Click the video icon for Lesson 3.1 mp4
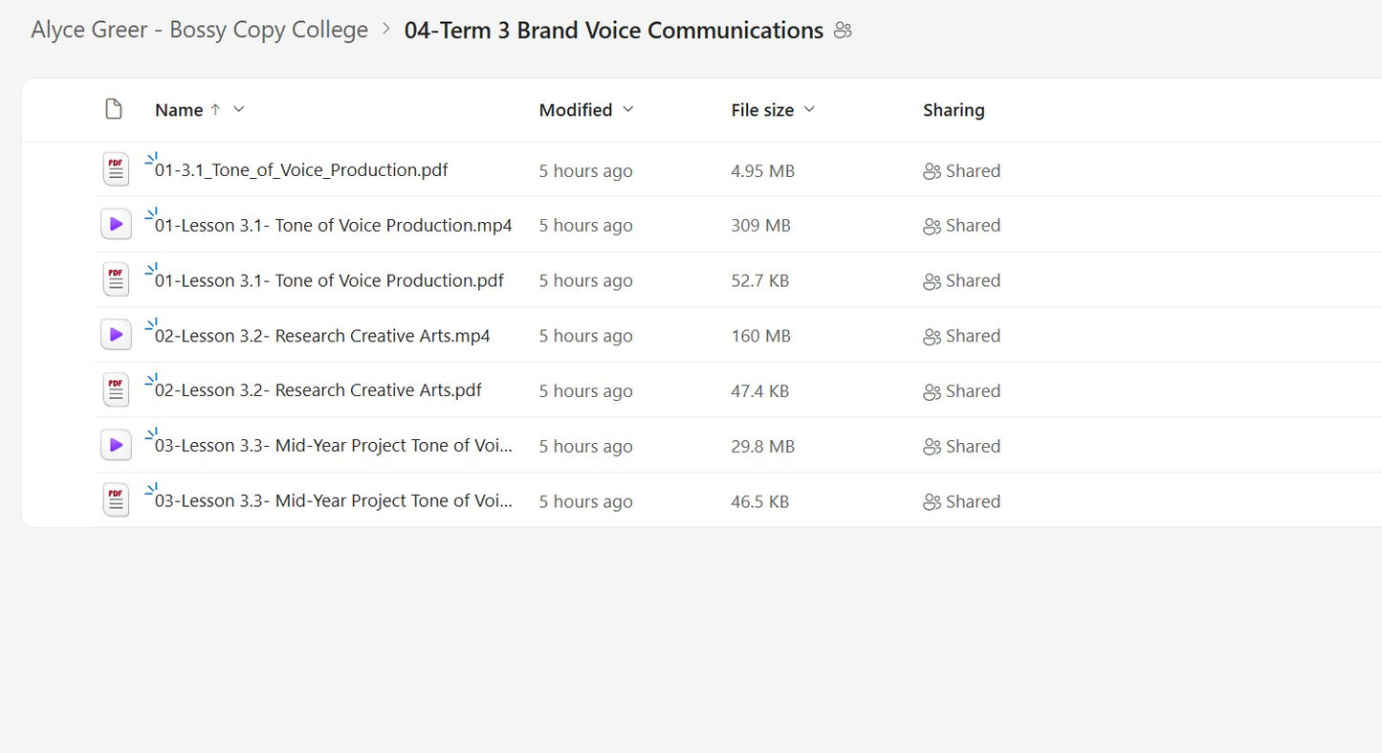Image resolution: width=1382 pixels, height=753 pixels. (x=115, y=223)
